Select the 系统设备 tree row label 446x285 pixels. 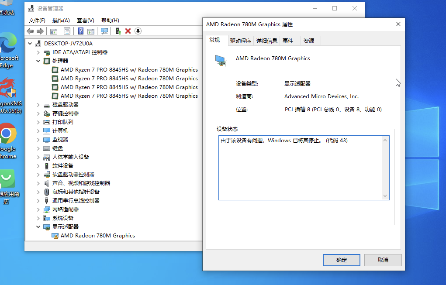63,218
